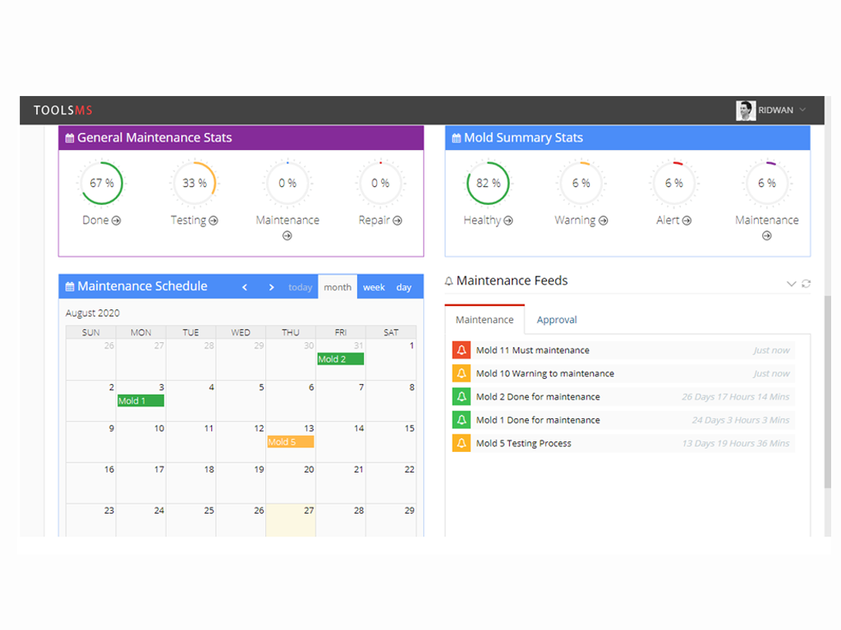841x630 pixels.
Task: Click the Alert arrow icon
Action: click(x=687, y=221)
